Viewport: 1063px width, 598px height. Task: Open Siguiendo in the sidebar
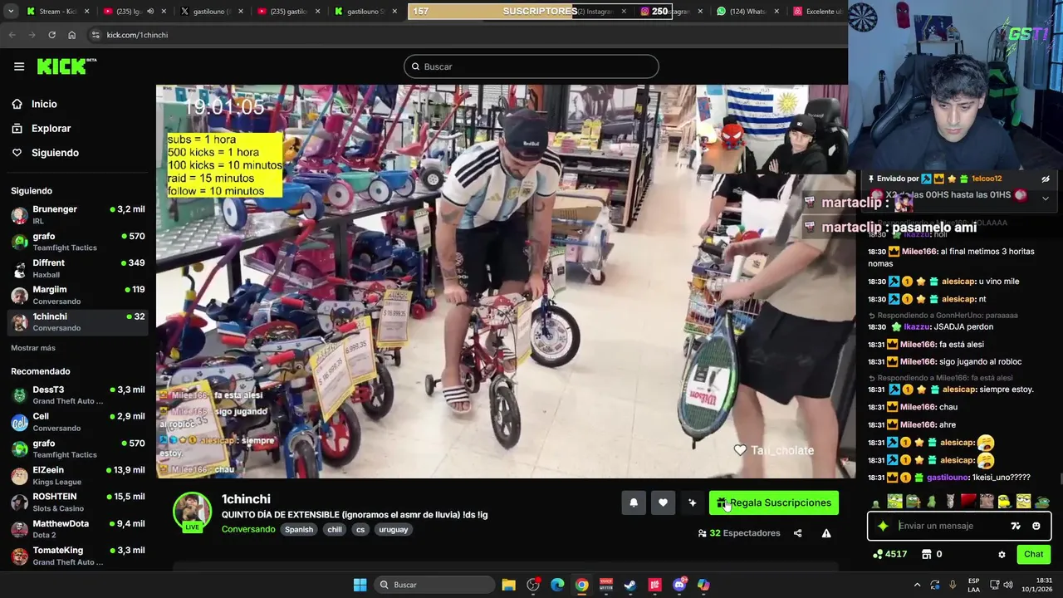pyautogui.click(x=55, y=153)
